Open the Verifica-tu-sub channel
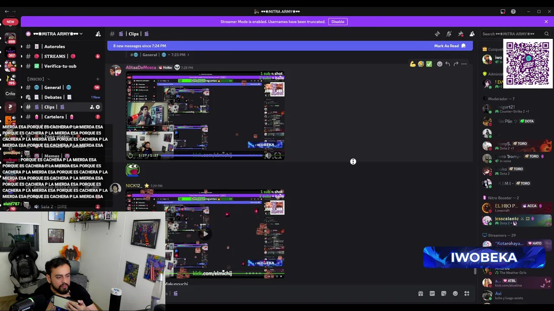Image resolution: width=554 pixels, height=311 pixels. point(63,66)
